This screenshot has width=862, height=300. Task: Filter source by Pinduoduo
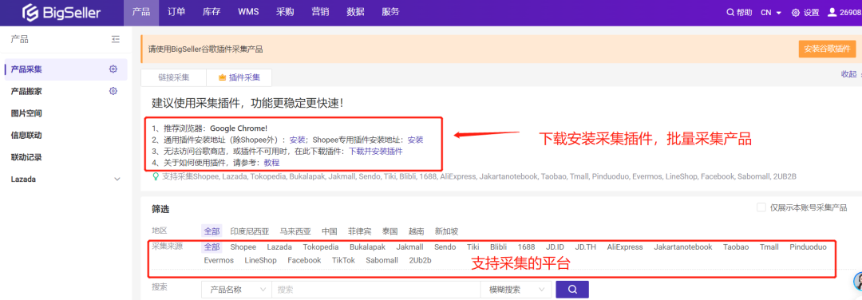(x=808, y=247)
